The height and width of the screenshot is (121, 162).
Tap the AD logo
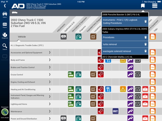pos(18,6)
